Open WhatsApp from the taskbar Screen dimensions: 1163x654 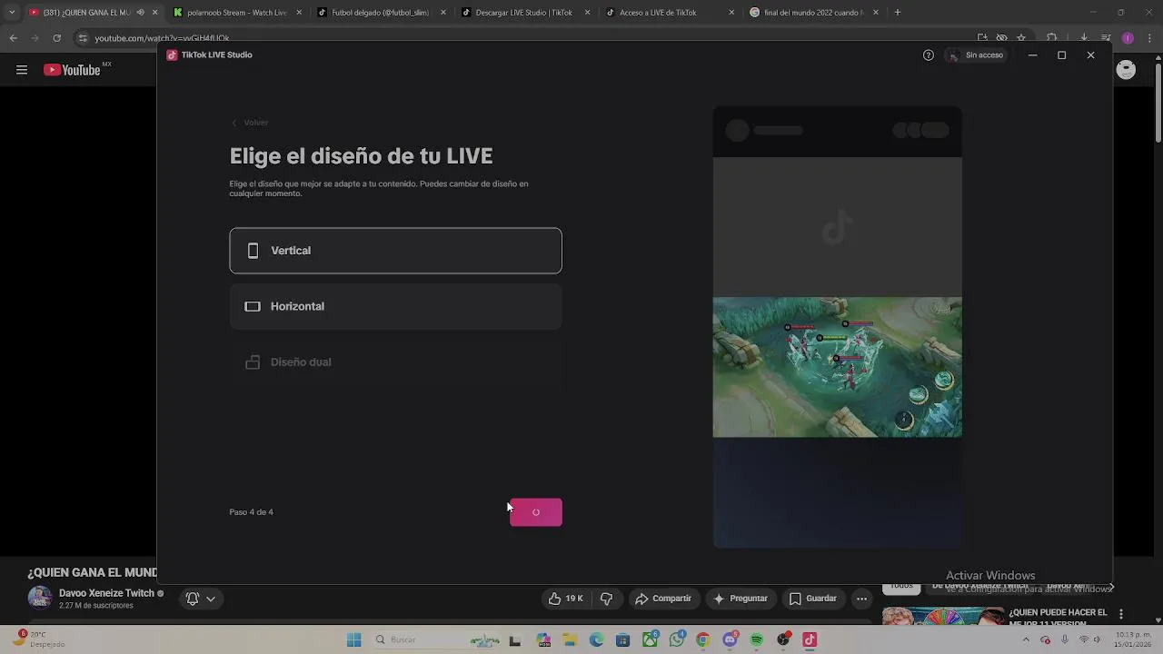677,640
